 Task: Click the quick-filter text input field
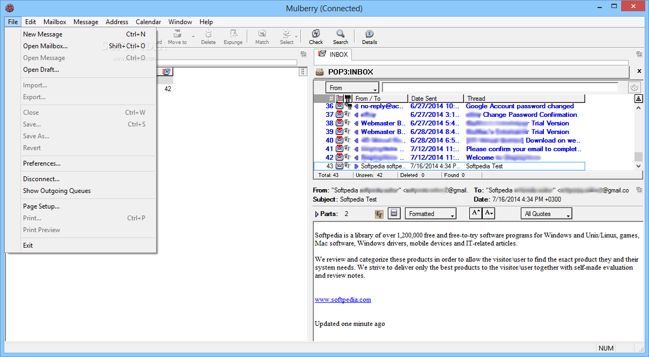tap(500, 87)
